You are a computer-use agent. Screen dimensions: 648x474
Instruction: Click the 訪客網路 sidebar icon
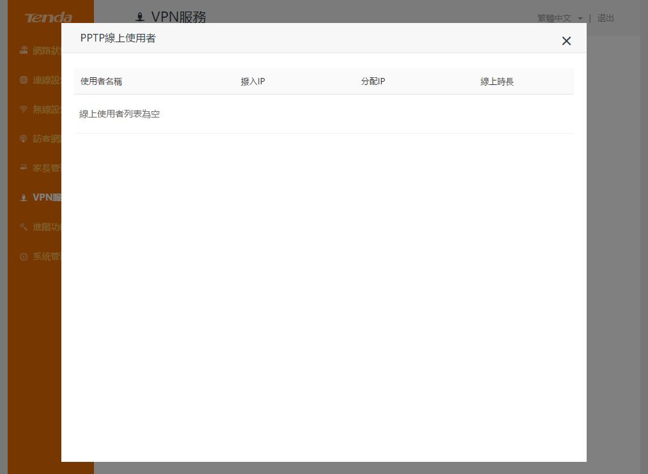tap(24, 139)
